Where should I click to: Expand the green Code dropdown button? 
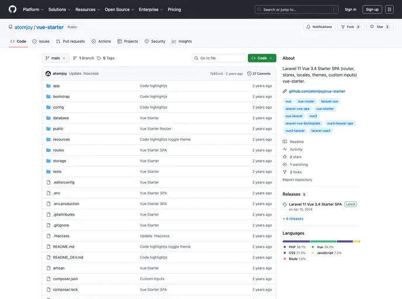point(262,58)
